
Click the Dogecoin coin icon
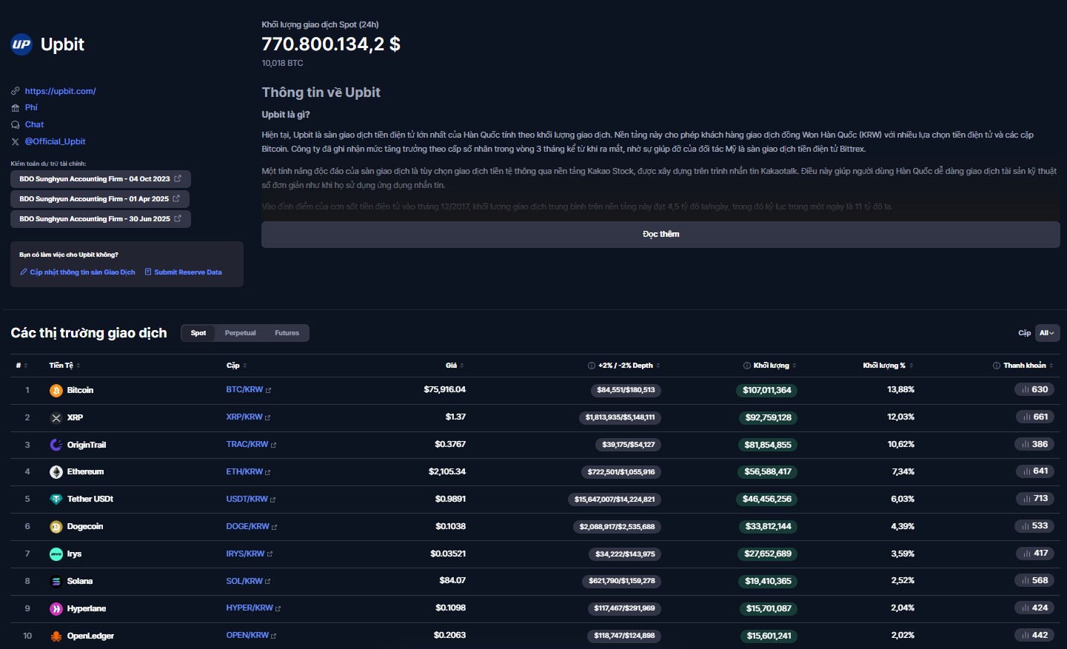pyautogui.click(x=56, y=527)
